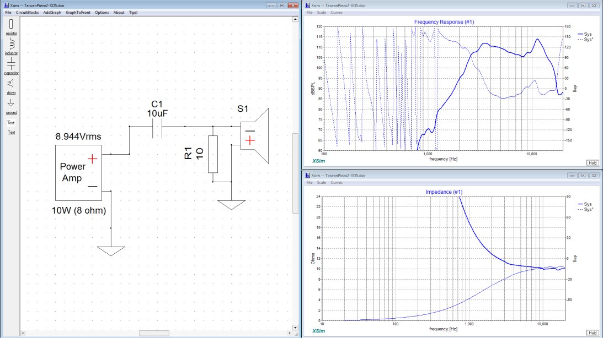Pick the lower underlined Text tool

coord(11,132)
